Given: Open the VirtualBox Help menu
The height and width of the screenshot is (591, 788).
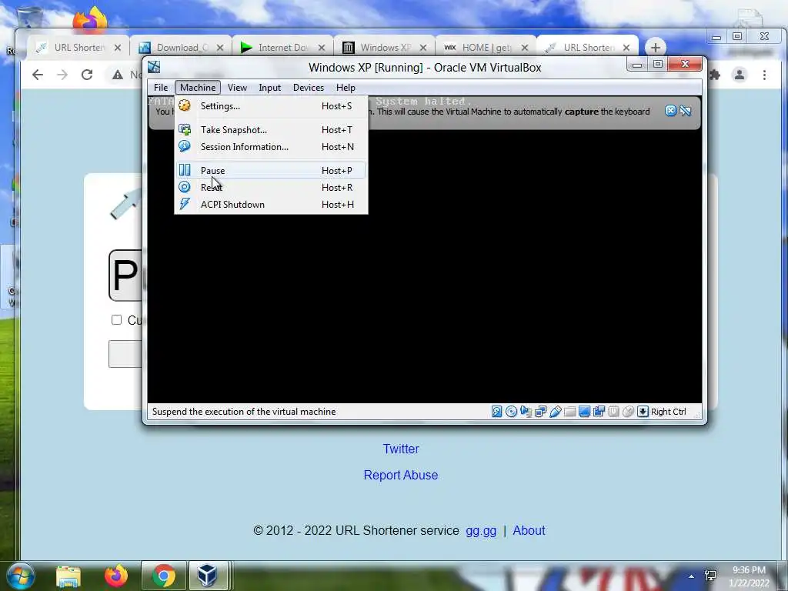Looking at the screenshot, I should coord(346,88).
